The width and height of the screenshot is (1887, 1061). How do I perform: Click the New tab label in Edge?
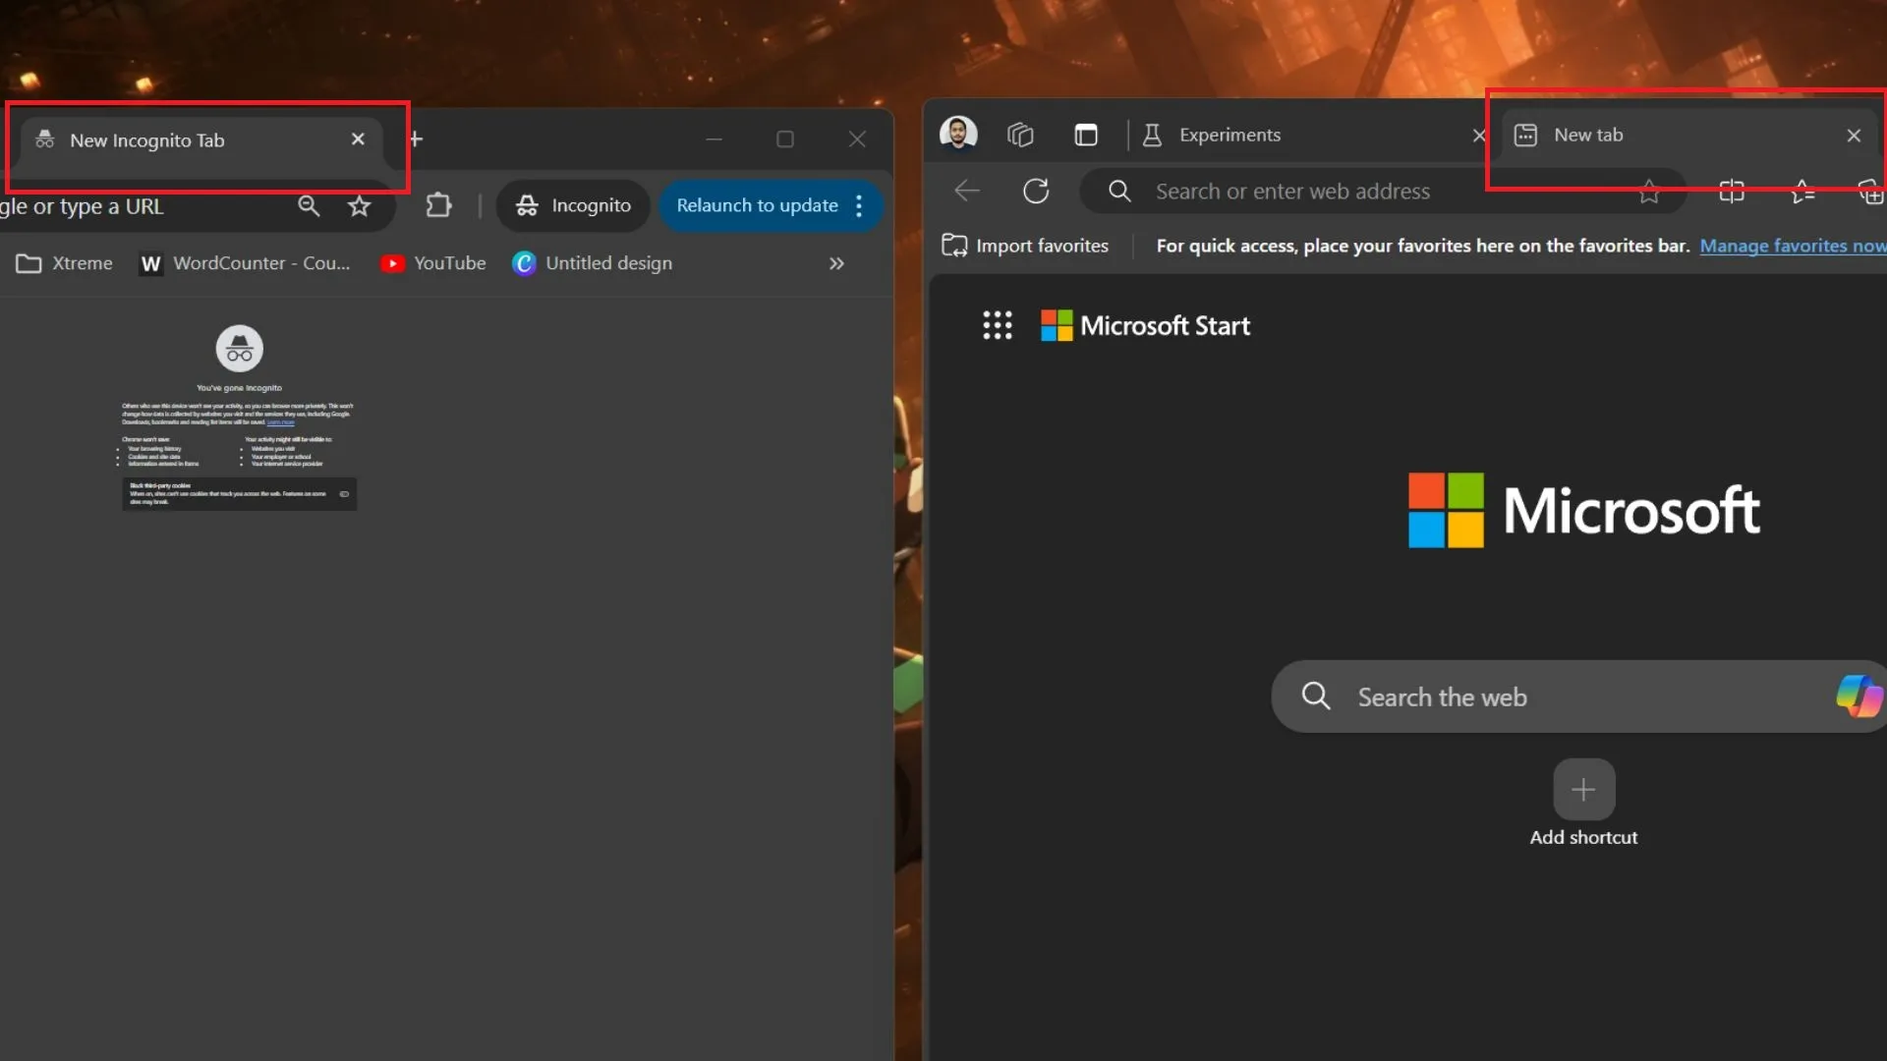tap(1585, 135)
